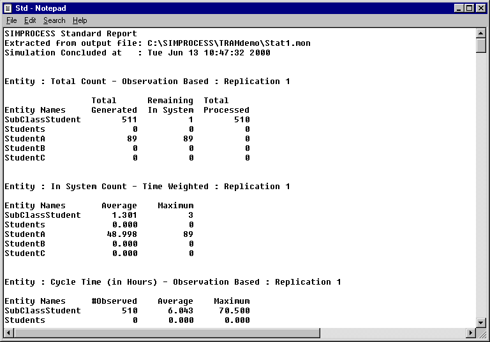Click 'Students' in the Cycle Time table
Viewport: 490px width, 342px height.
tap(25, 320)
